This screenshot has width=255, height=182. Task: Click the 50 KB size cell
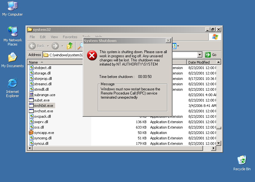(x=142, y=133)
